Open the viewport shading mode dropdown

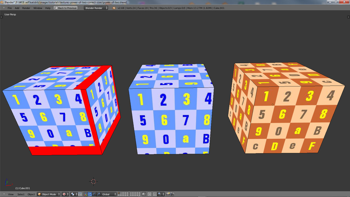65,194
